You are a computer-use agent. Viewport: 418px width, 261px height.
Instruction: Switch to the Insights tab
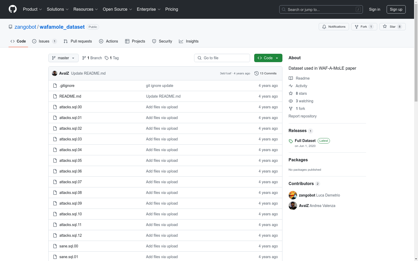click(189, 41)
